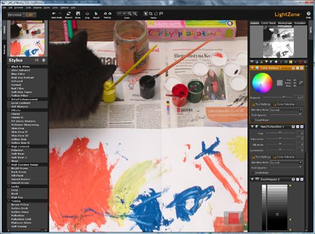Open the File menu
This screenshot has height=234, width=315.
pyautogui.click(x=4, y=8)
